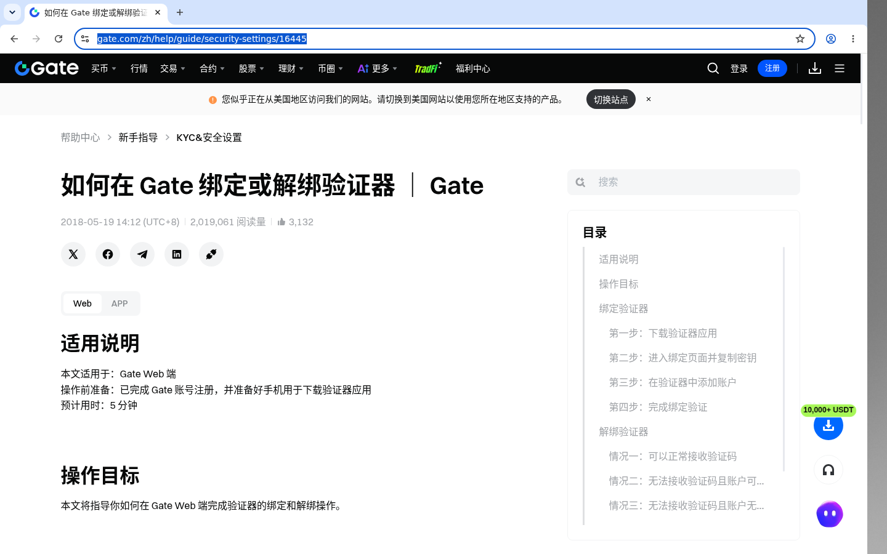This screenshot has width=887, height=554.
Task: Open 行情 in navigation
Action: pyautogui.click(x=139, y=68)
